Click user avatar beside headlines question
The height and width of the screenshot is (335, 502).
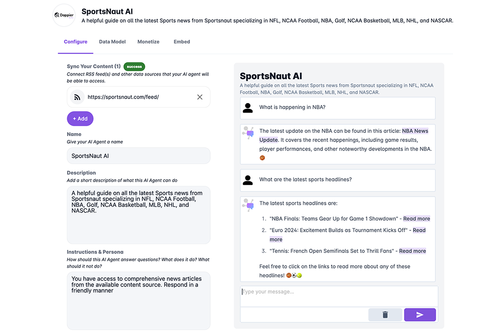pos(247,180)
